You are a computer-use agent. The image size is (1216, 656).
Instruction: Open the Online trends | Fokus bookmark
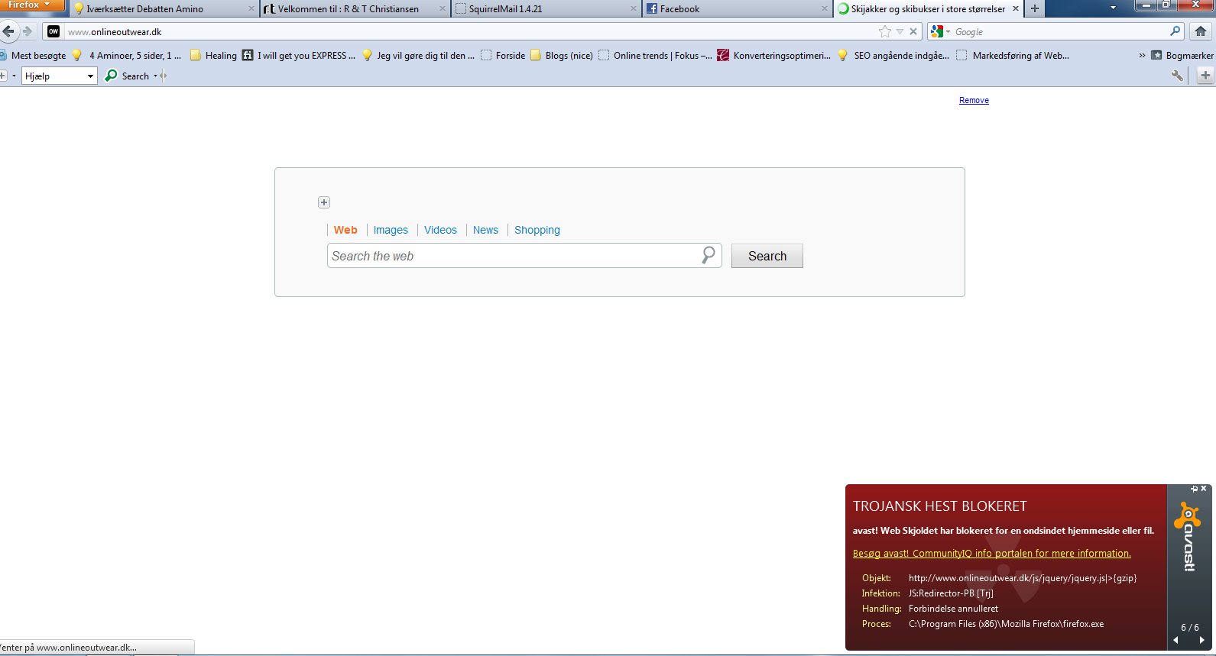655,55
